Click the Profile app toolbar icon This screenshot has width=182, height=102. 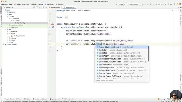(x=156, y=4)
